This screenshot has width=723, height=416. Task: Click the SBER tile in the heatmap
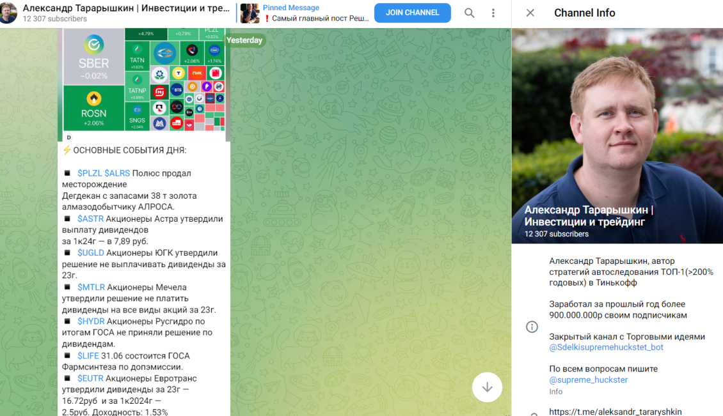click(x=93, y=57)
